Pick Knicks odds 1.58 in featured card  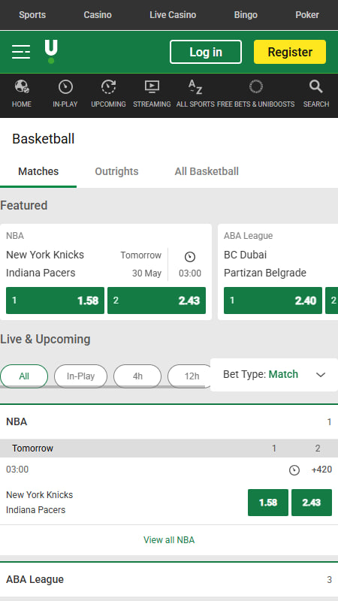pyautogui.click(x=55, y=300)
